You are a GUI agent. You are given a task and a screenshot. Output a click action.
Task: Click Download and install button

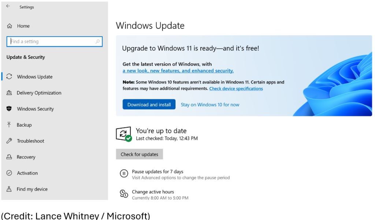[x=149, y=104]
